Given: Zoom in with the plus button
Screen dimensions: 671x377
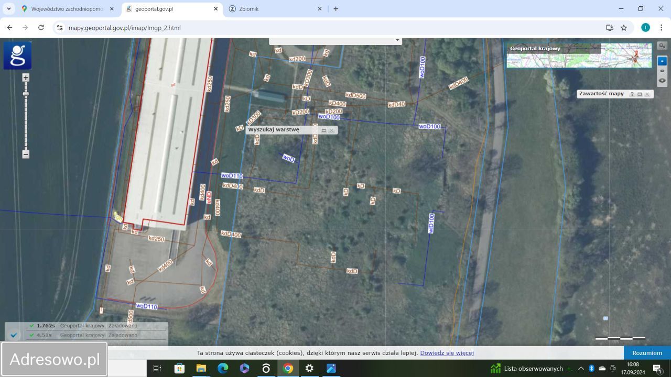Looking at the screenshot, I should pos(26,77).
